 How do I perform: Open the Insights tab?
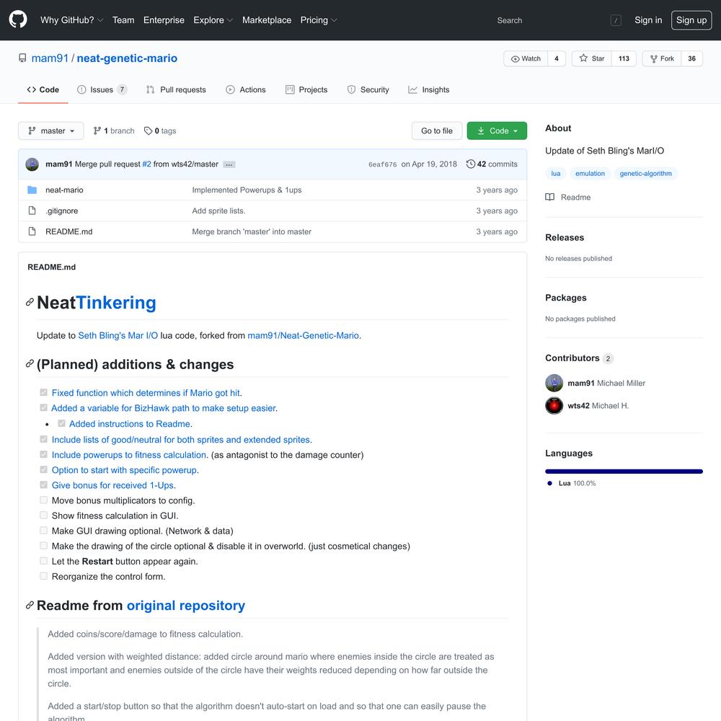point(428,89)
